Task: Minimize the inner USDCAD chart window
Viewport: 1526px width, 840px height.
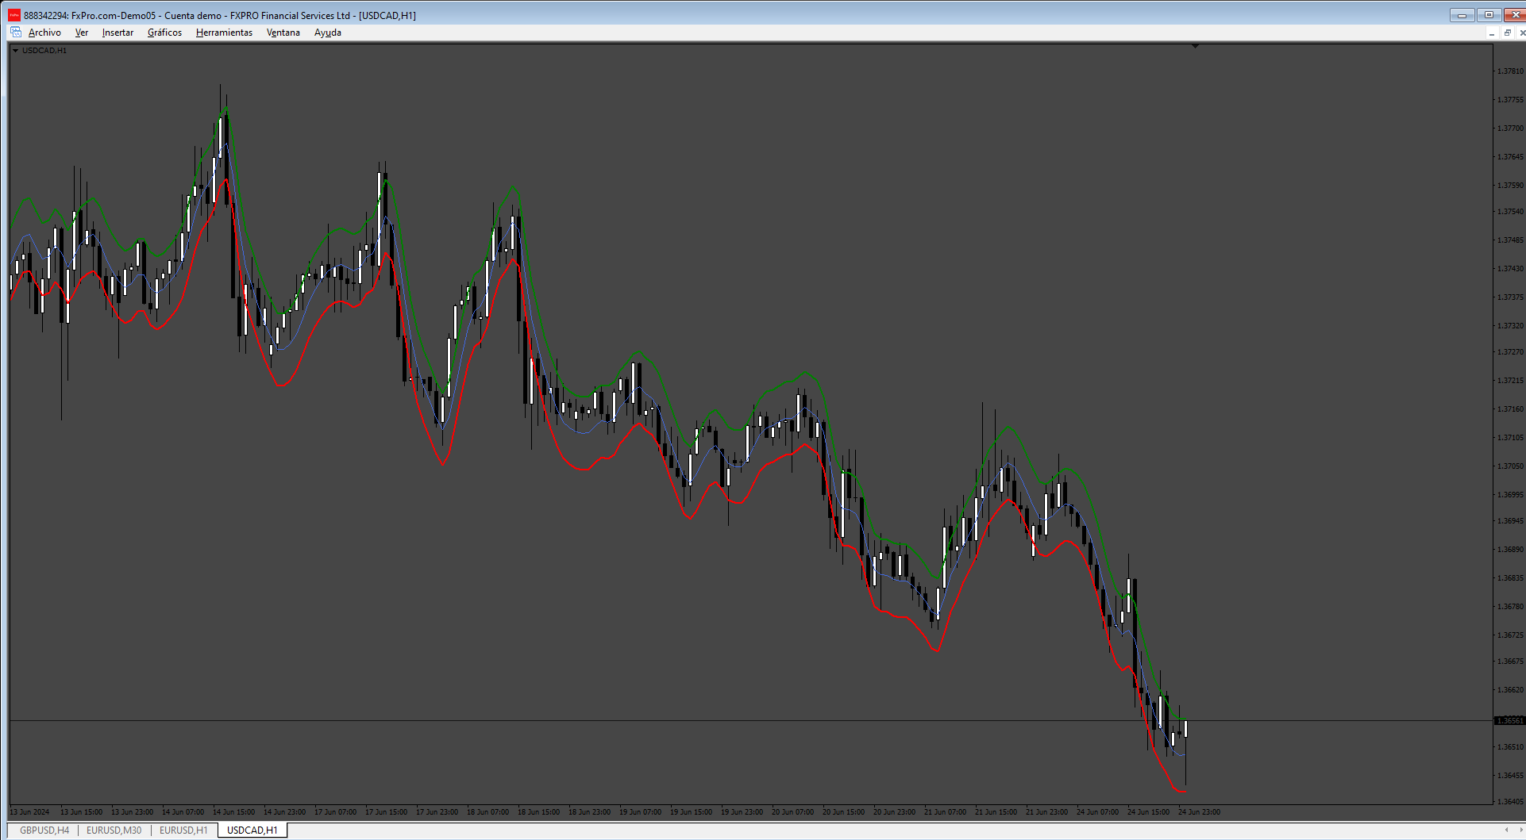Action: (1492, 33)
